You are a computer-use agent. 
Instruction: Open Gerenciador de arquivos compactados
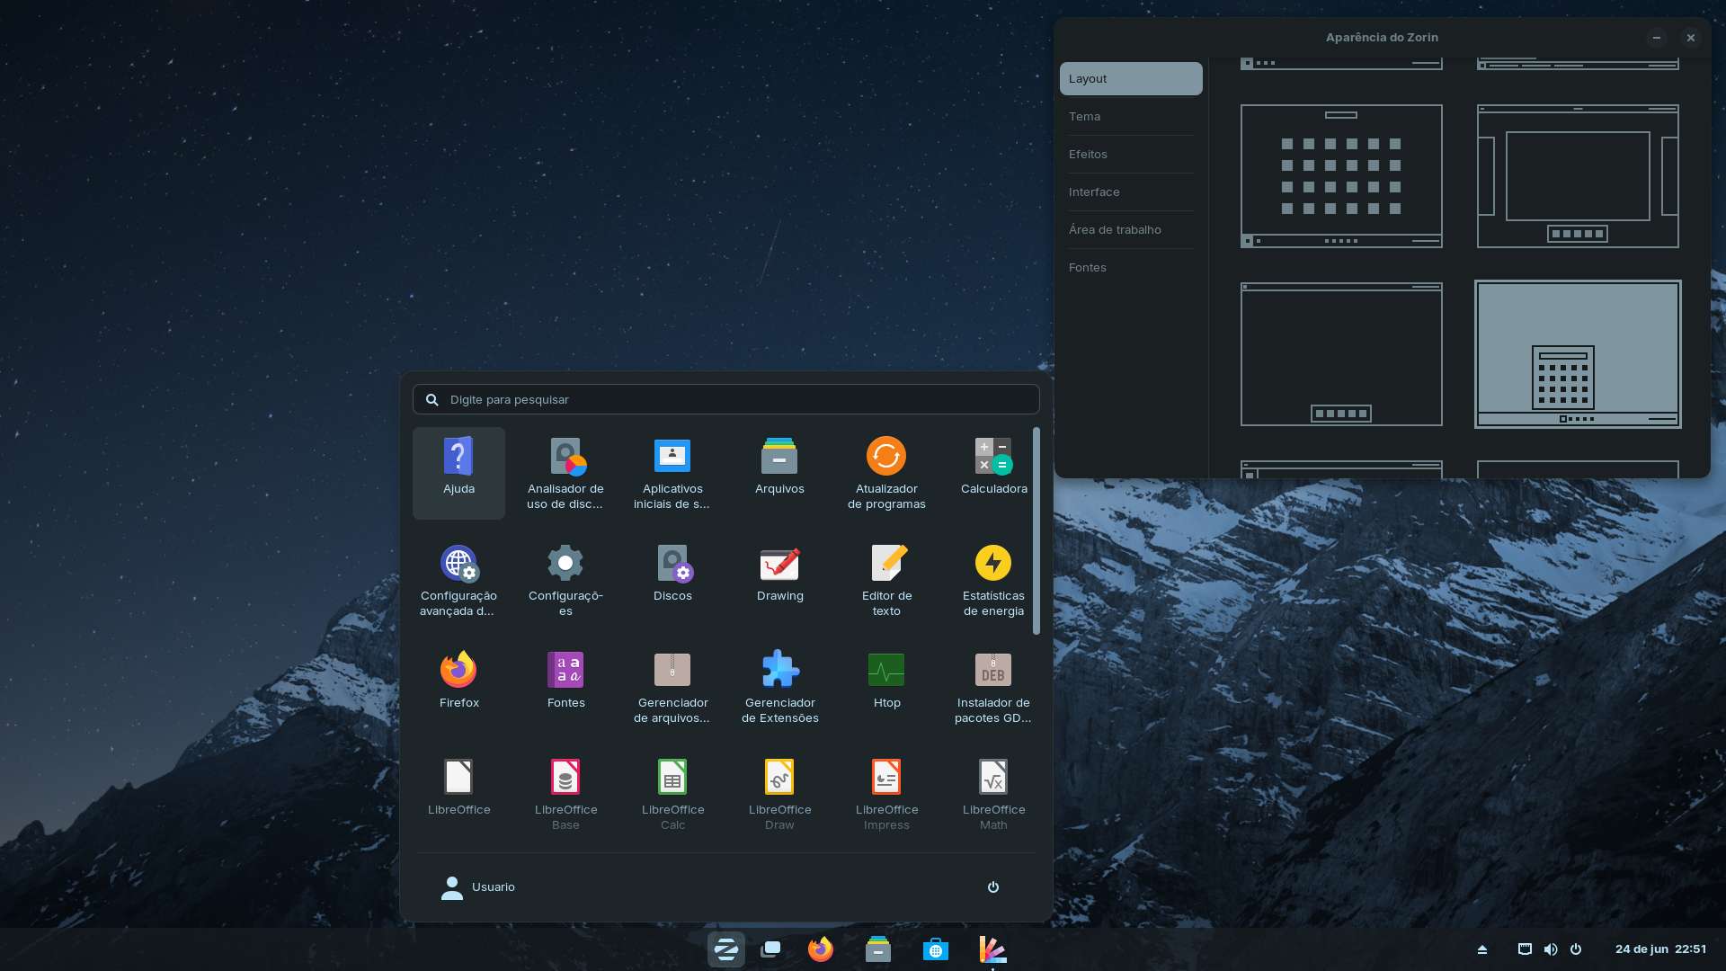[x=672, y=687]
